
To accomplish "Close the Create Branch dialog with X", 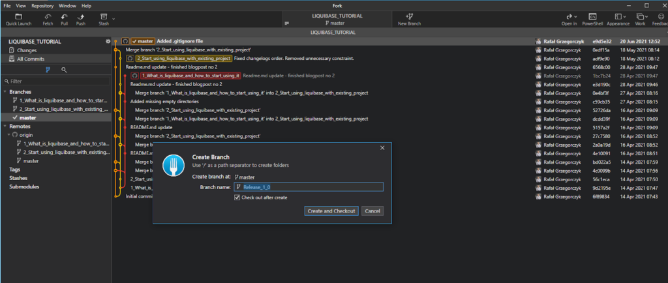I will point(382,147).
